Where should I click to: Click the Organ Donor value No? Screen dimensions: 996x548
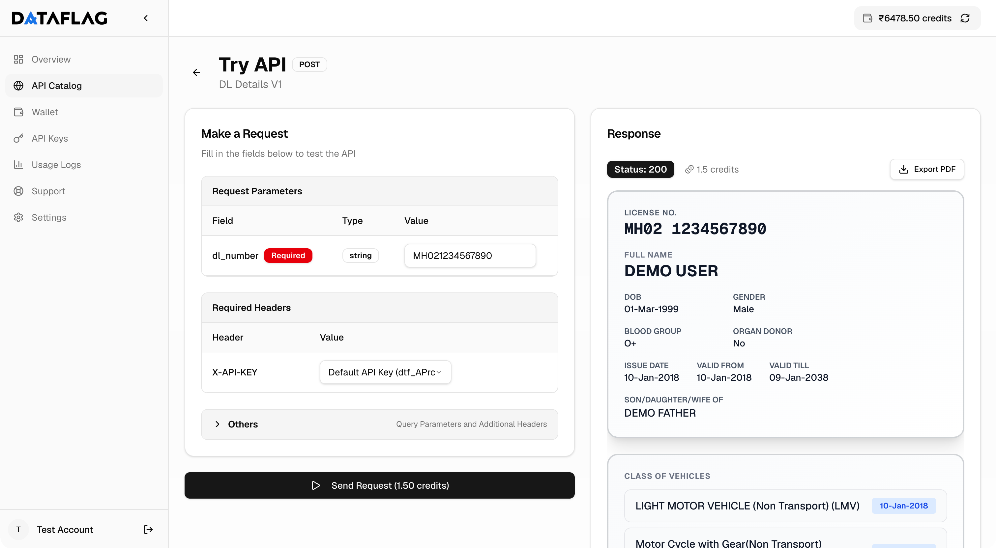(739, 343)
